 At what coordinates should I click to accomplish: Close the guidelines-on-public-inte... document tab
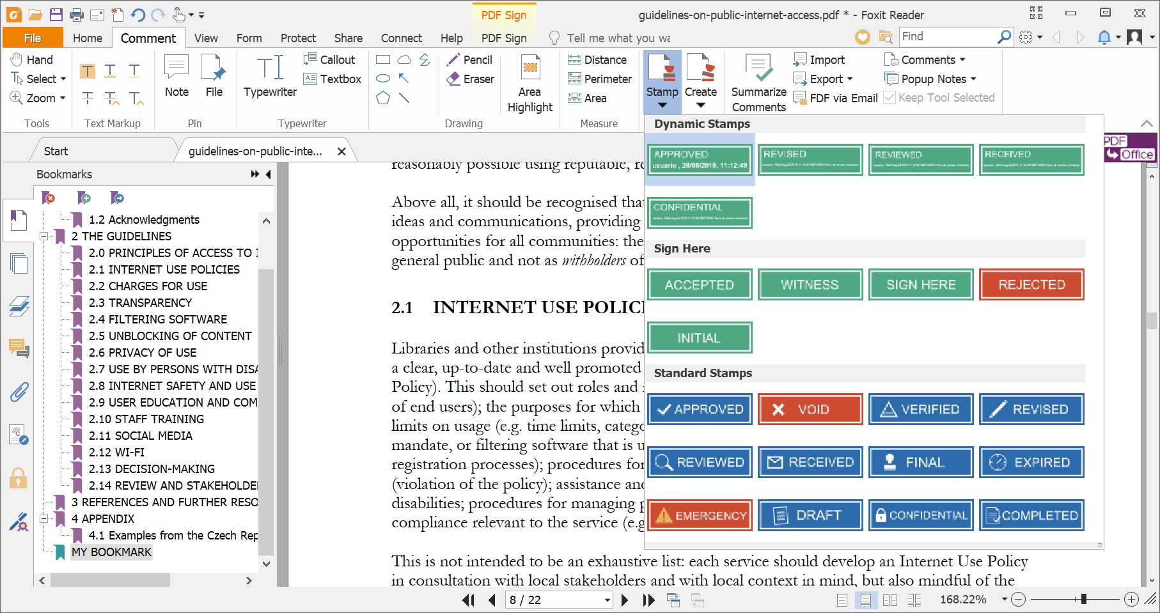coord(341,151)
